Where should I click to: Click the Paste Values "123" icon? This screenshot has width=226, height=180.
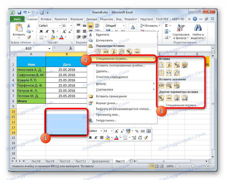click(x=162, y=85)
